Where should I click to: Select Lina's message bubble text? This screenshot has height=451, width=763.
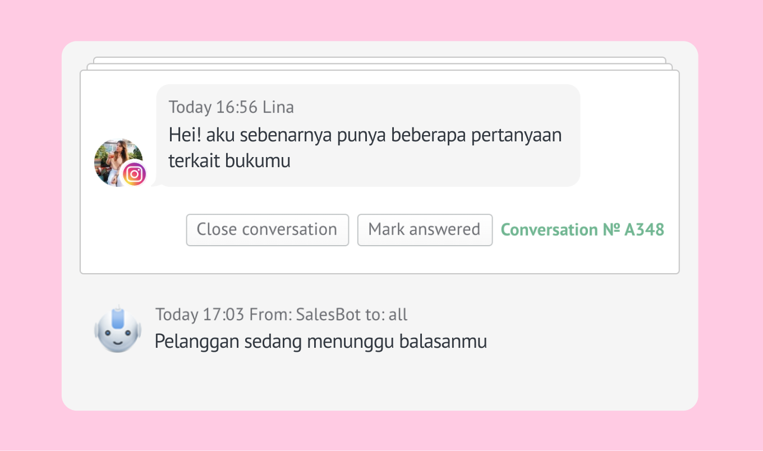[365, 148]
